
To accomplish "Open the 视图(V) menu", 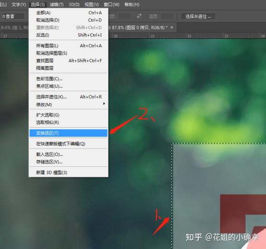I will (x=92, y=5).
